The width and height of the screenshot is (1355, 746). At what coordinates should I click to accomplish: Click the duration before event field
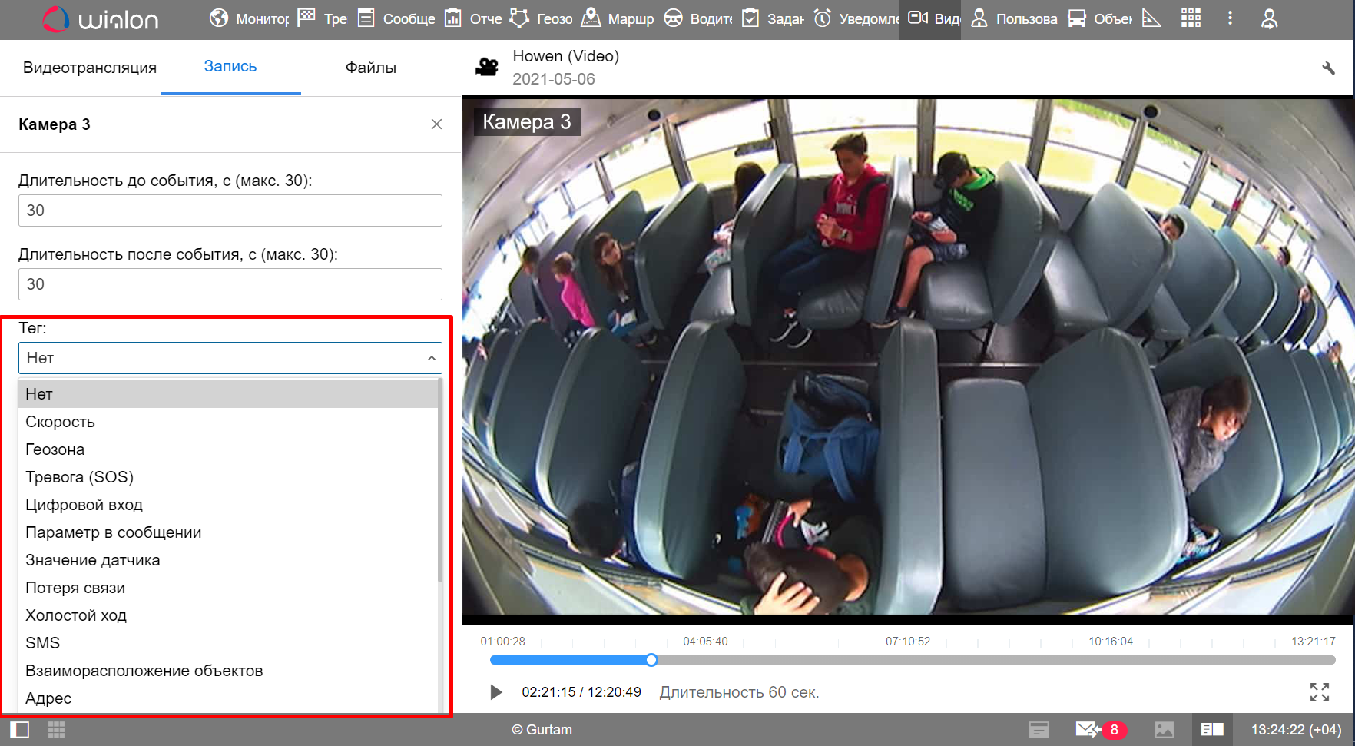pyautogui.click(x=230, y=211)
